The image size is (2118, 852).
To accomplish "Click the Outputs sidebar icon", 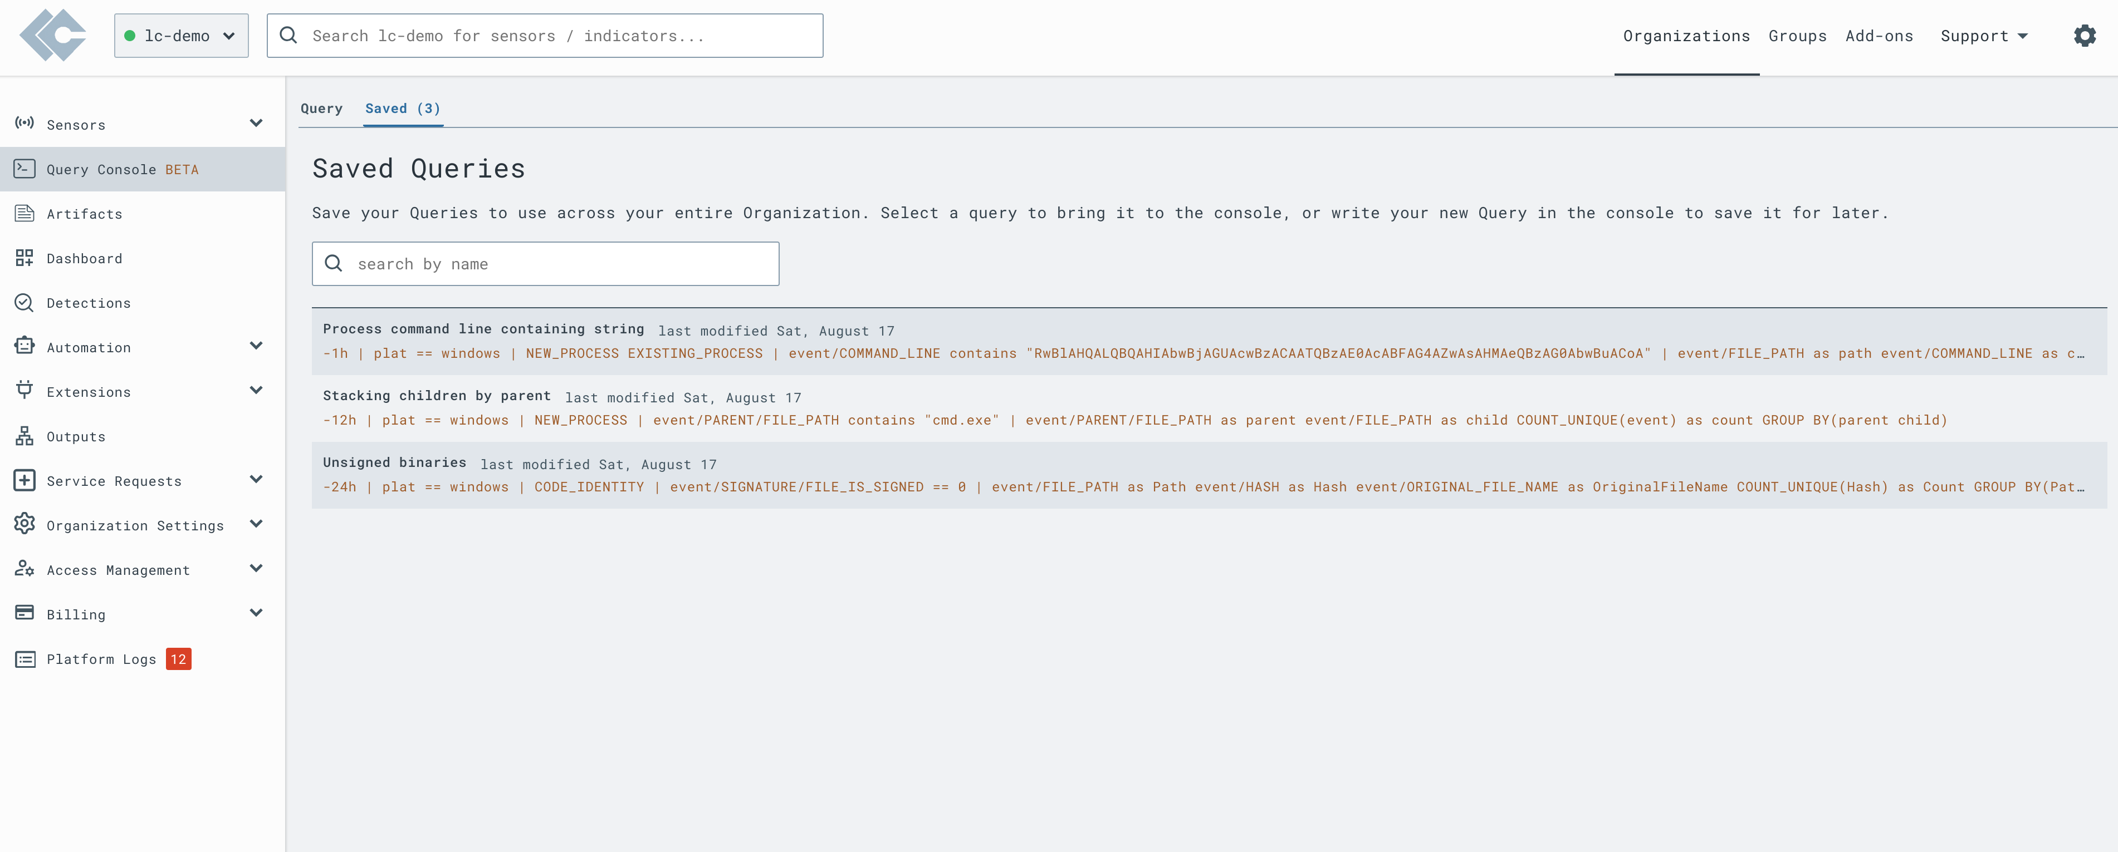I will [25, 436].
